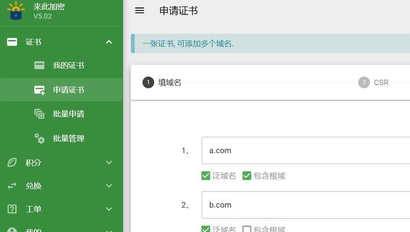Open 批量管理 menu item
Viewport: 410px width, 232px height.
click(61, 139)
